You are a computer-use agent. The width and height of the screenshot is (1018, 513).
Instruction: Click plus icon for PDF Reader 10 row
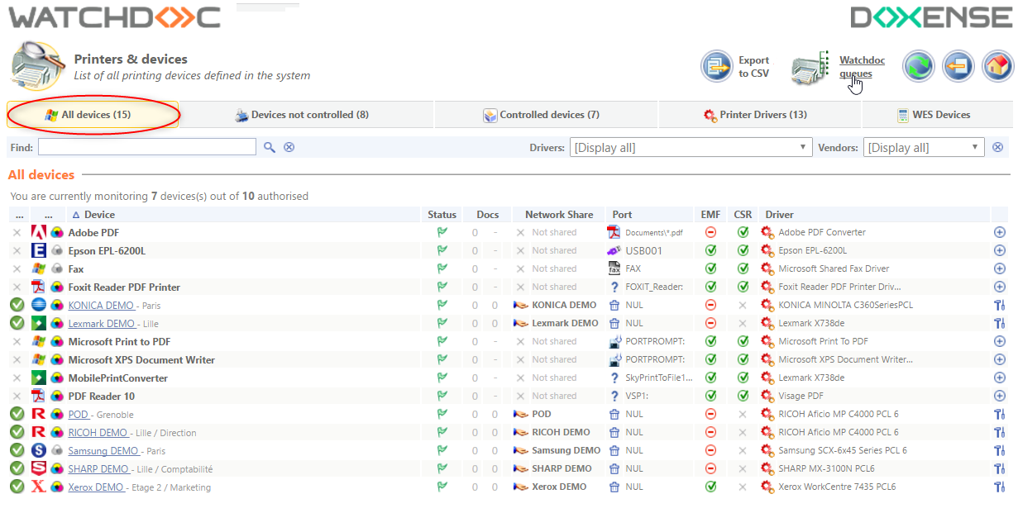tap(1000, 397)
